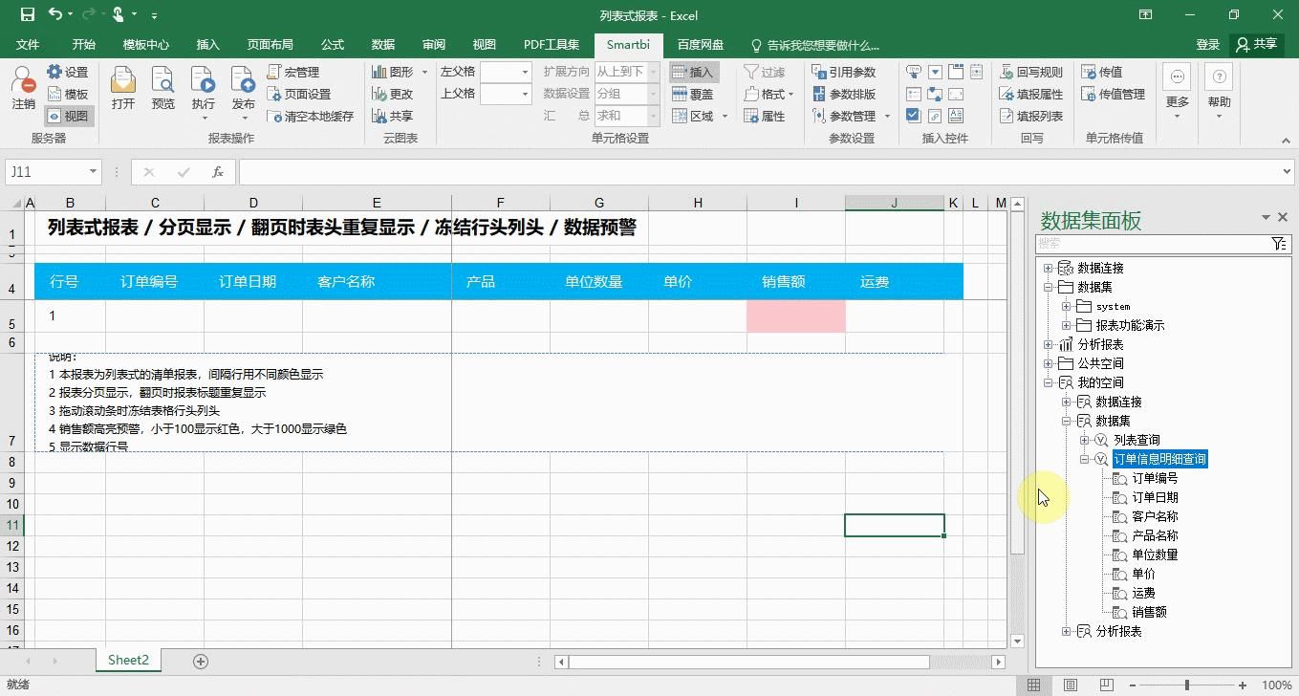Open the 设置 gear settings
Viewport: 1299px width, 696px height.
click(67, 72)
